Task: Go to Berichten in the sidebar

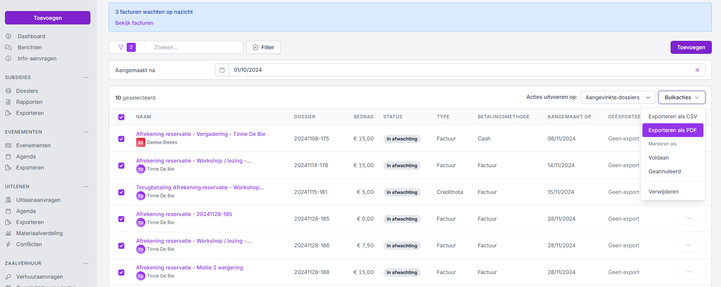Action: pos(29,47)
